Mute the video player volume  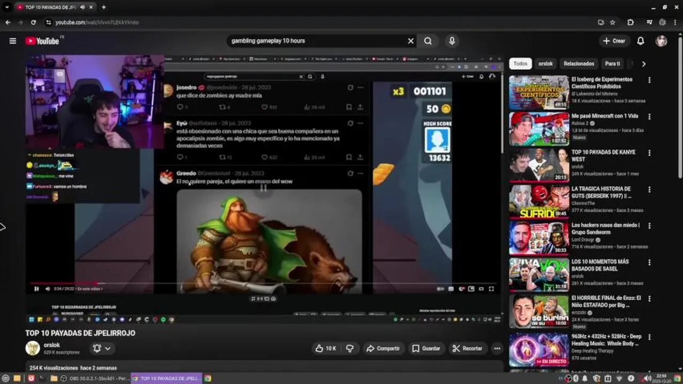pos(47,289)
